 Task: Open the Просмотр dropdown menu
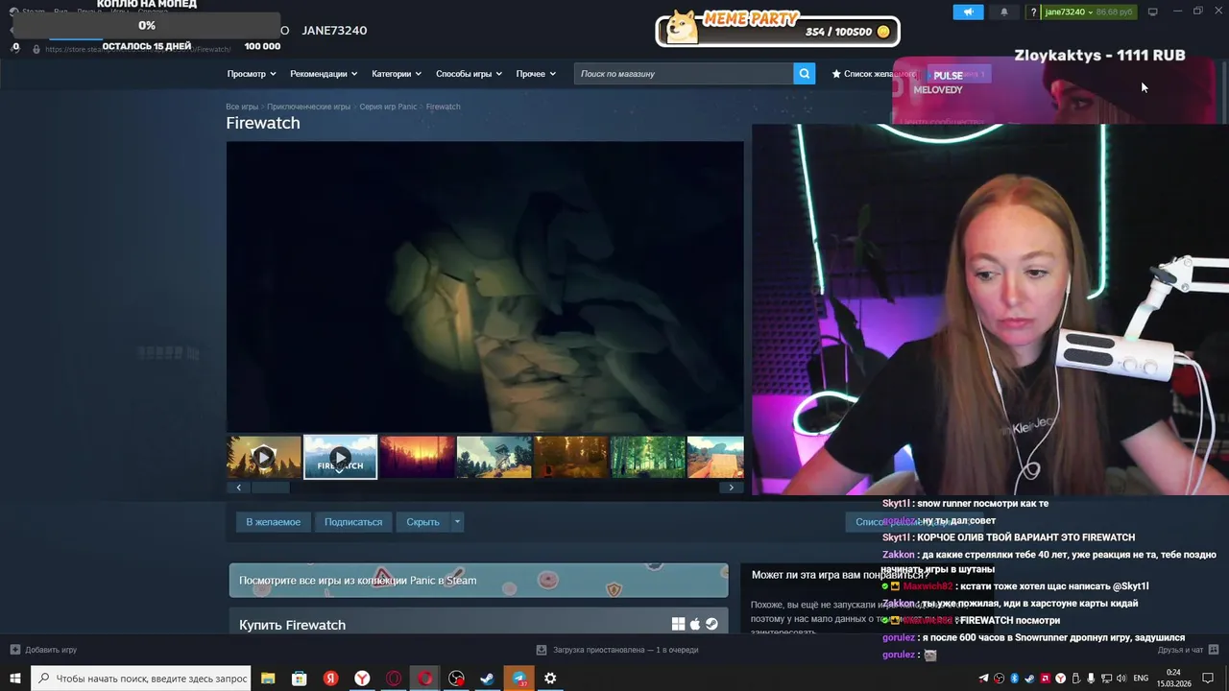tap(252, 74)
